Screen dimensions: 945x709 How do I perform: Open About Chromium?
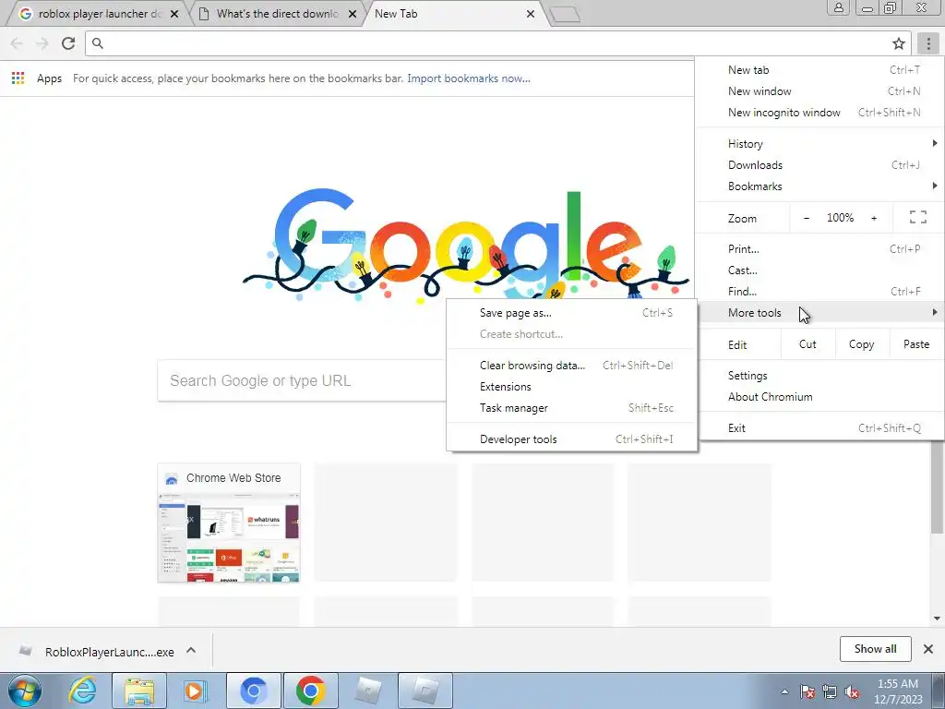pyautogui.click(x=819, y=397)
